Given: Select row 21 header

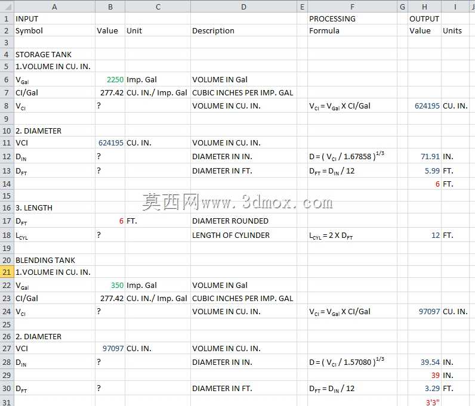Looking at the screenshot, I should tap(7, 272).
